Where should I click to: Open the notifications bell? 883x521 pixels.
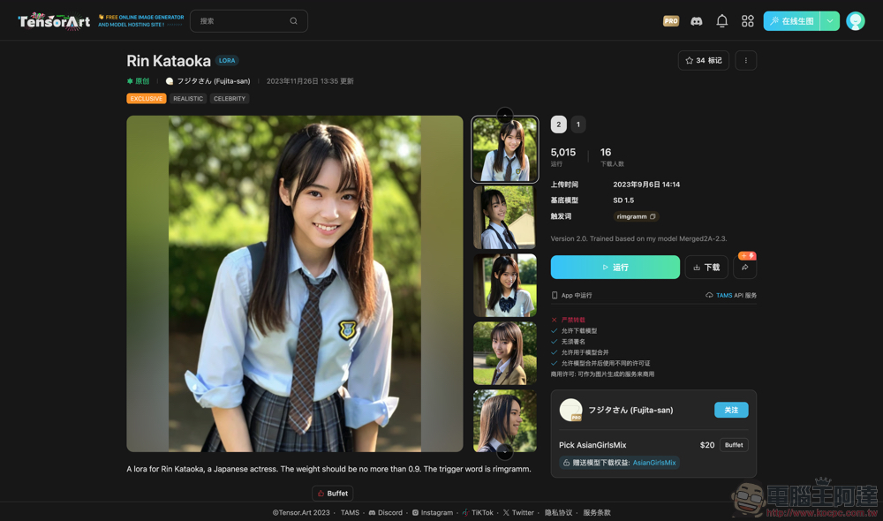coord(721,21)
